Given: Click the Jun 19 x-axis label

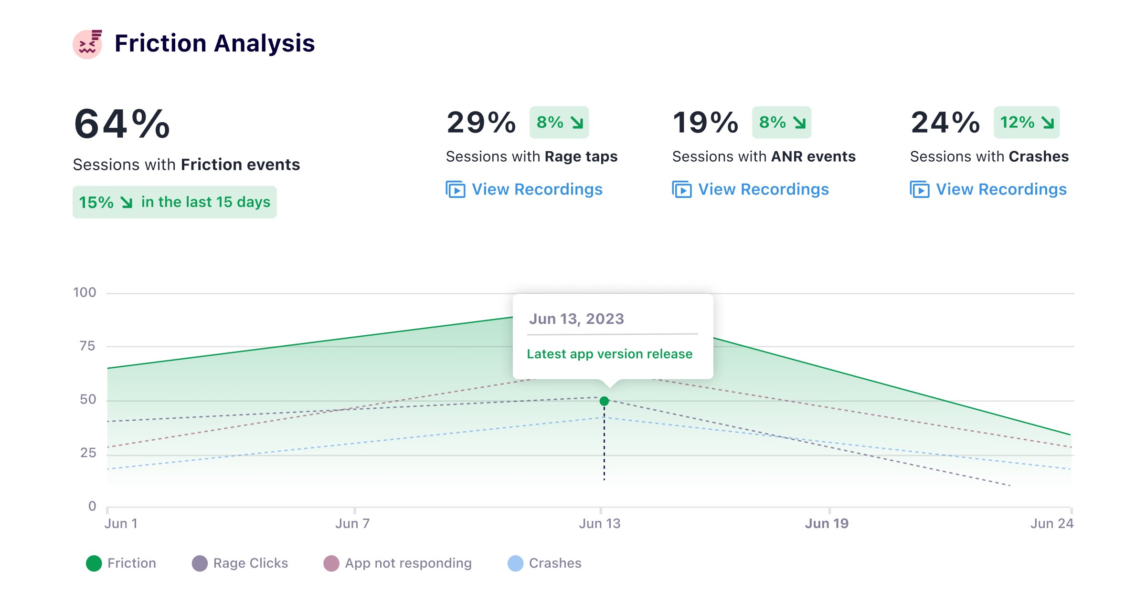Looking at the screenshot, I should pos(827,523).
